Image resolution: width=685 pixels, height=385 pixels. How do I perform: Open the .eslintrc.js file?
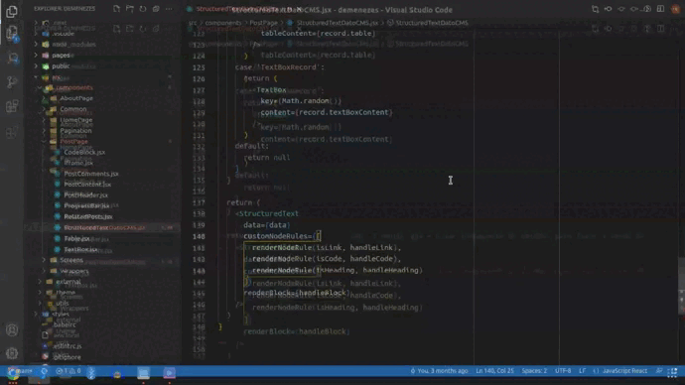click(67, 346)
